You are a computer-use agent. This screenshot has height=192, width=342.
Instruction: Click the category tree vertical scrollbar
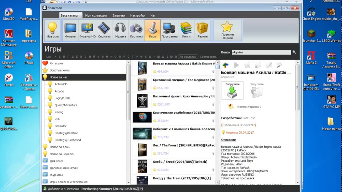pyautogui.click(x=128, y=92)
